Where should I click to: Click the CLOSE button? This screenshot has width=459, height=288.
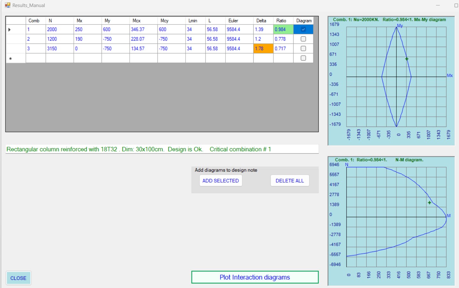19,278
